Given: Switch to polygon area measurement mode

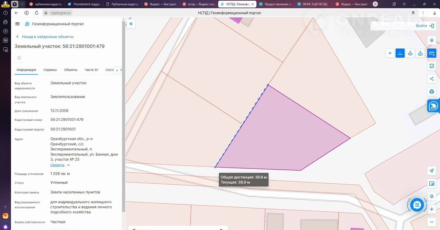Looking at the screenshot, I should click(x=410, y=53).
